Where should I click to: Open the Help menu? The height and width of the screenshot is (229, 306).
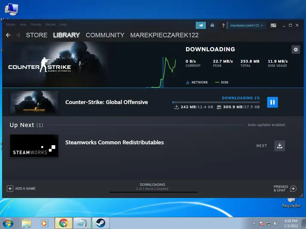coord(63,24)
